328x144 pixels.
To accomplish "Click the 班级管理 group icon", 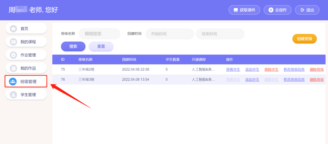I will coord(13,82).
